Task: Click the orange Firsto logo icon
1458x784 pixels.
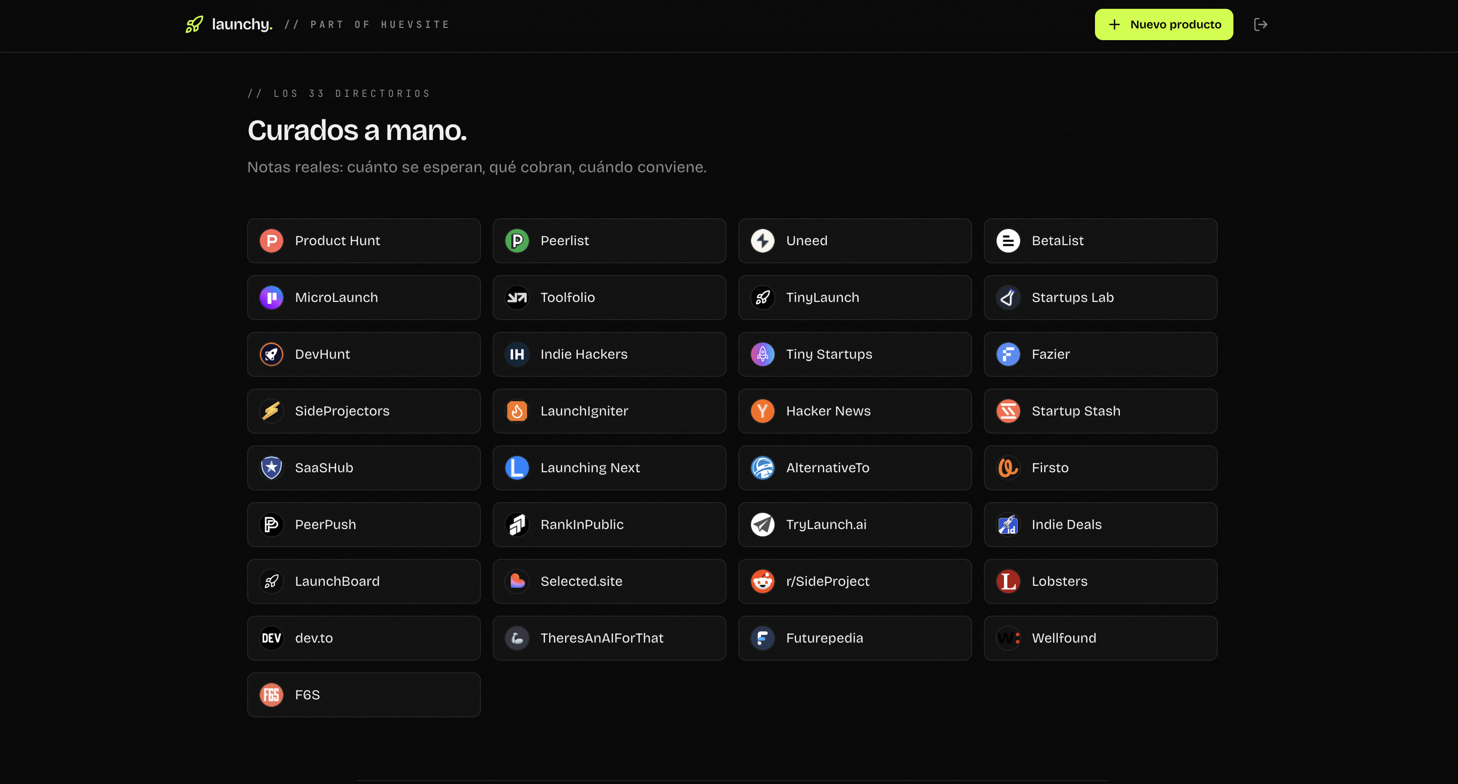Action: [1008, 467]
